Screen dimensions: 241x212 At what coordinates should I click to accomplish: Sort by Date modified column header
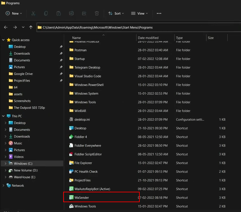tap(148, 38)
